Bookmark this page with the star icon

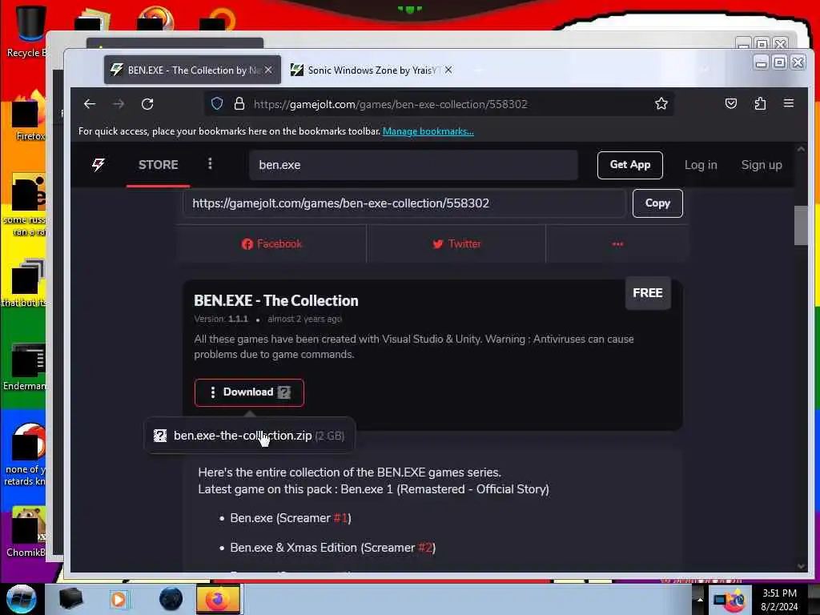[661, 103]
